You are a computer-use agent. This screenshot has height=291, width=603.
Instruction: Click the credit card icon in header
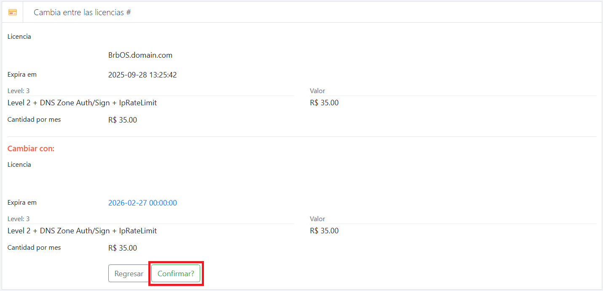point(13,12)
